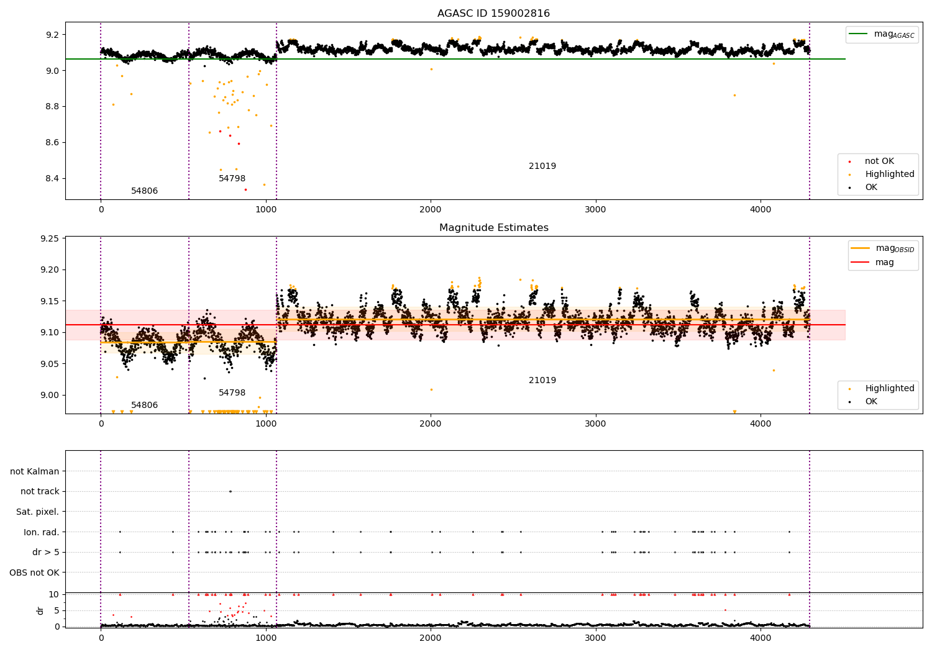Select 'Highlighted' legend entry in top plot
Viewport: 932px width, 652px height.
882,174
